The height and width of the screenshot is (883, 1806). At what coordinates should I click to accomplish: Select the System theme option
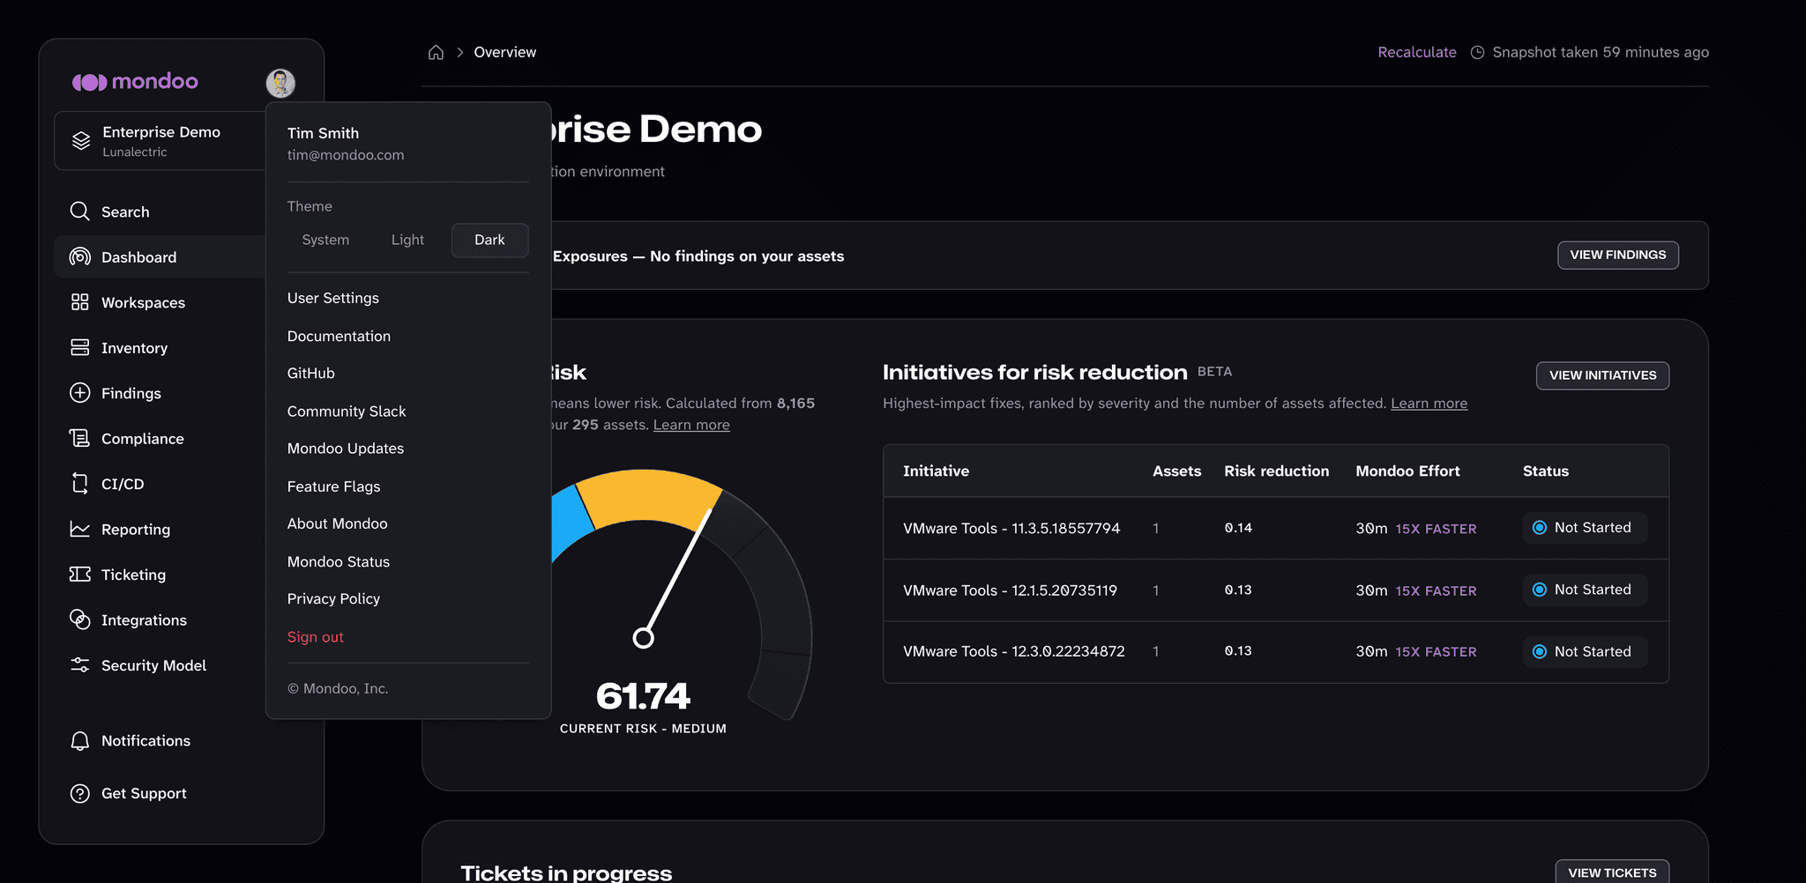click(x=325, y=240)
